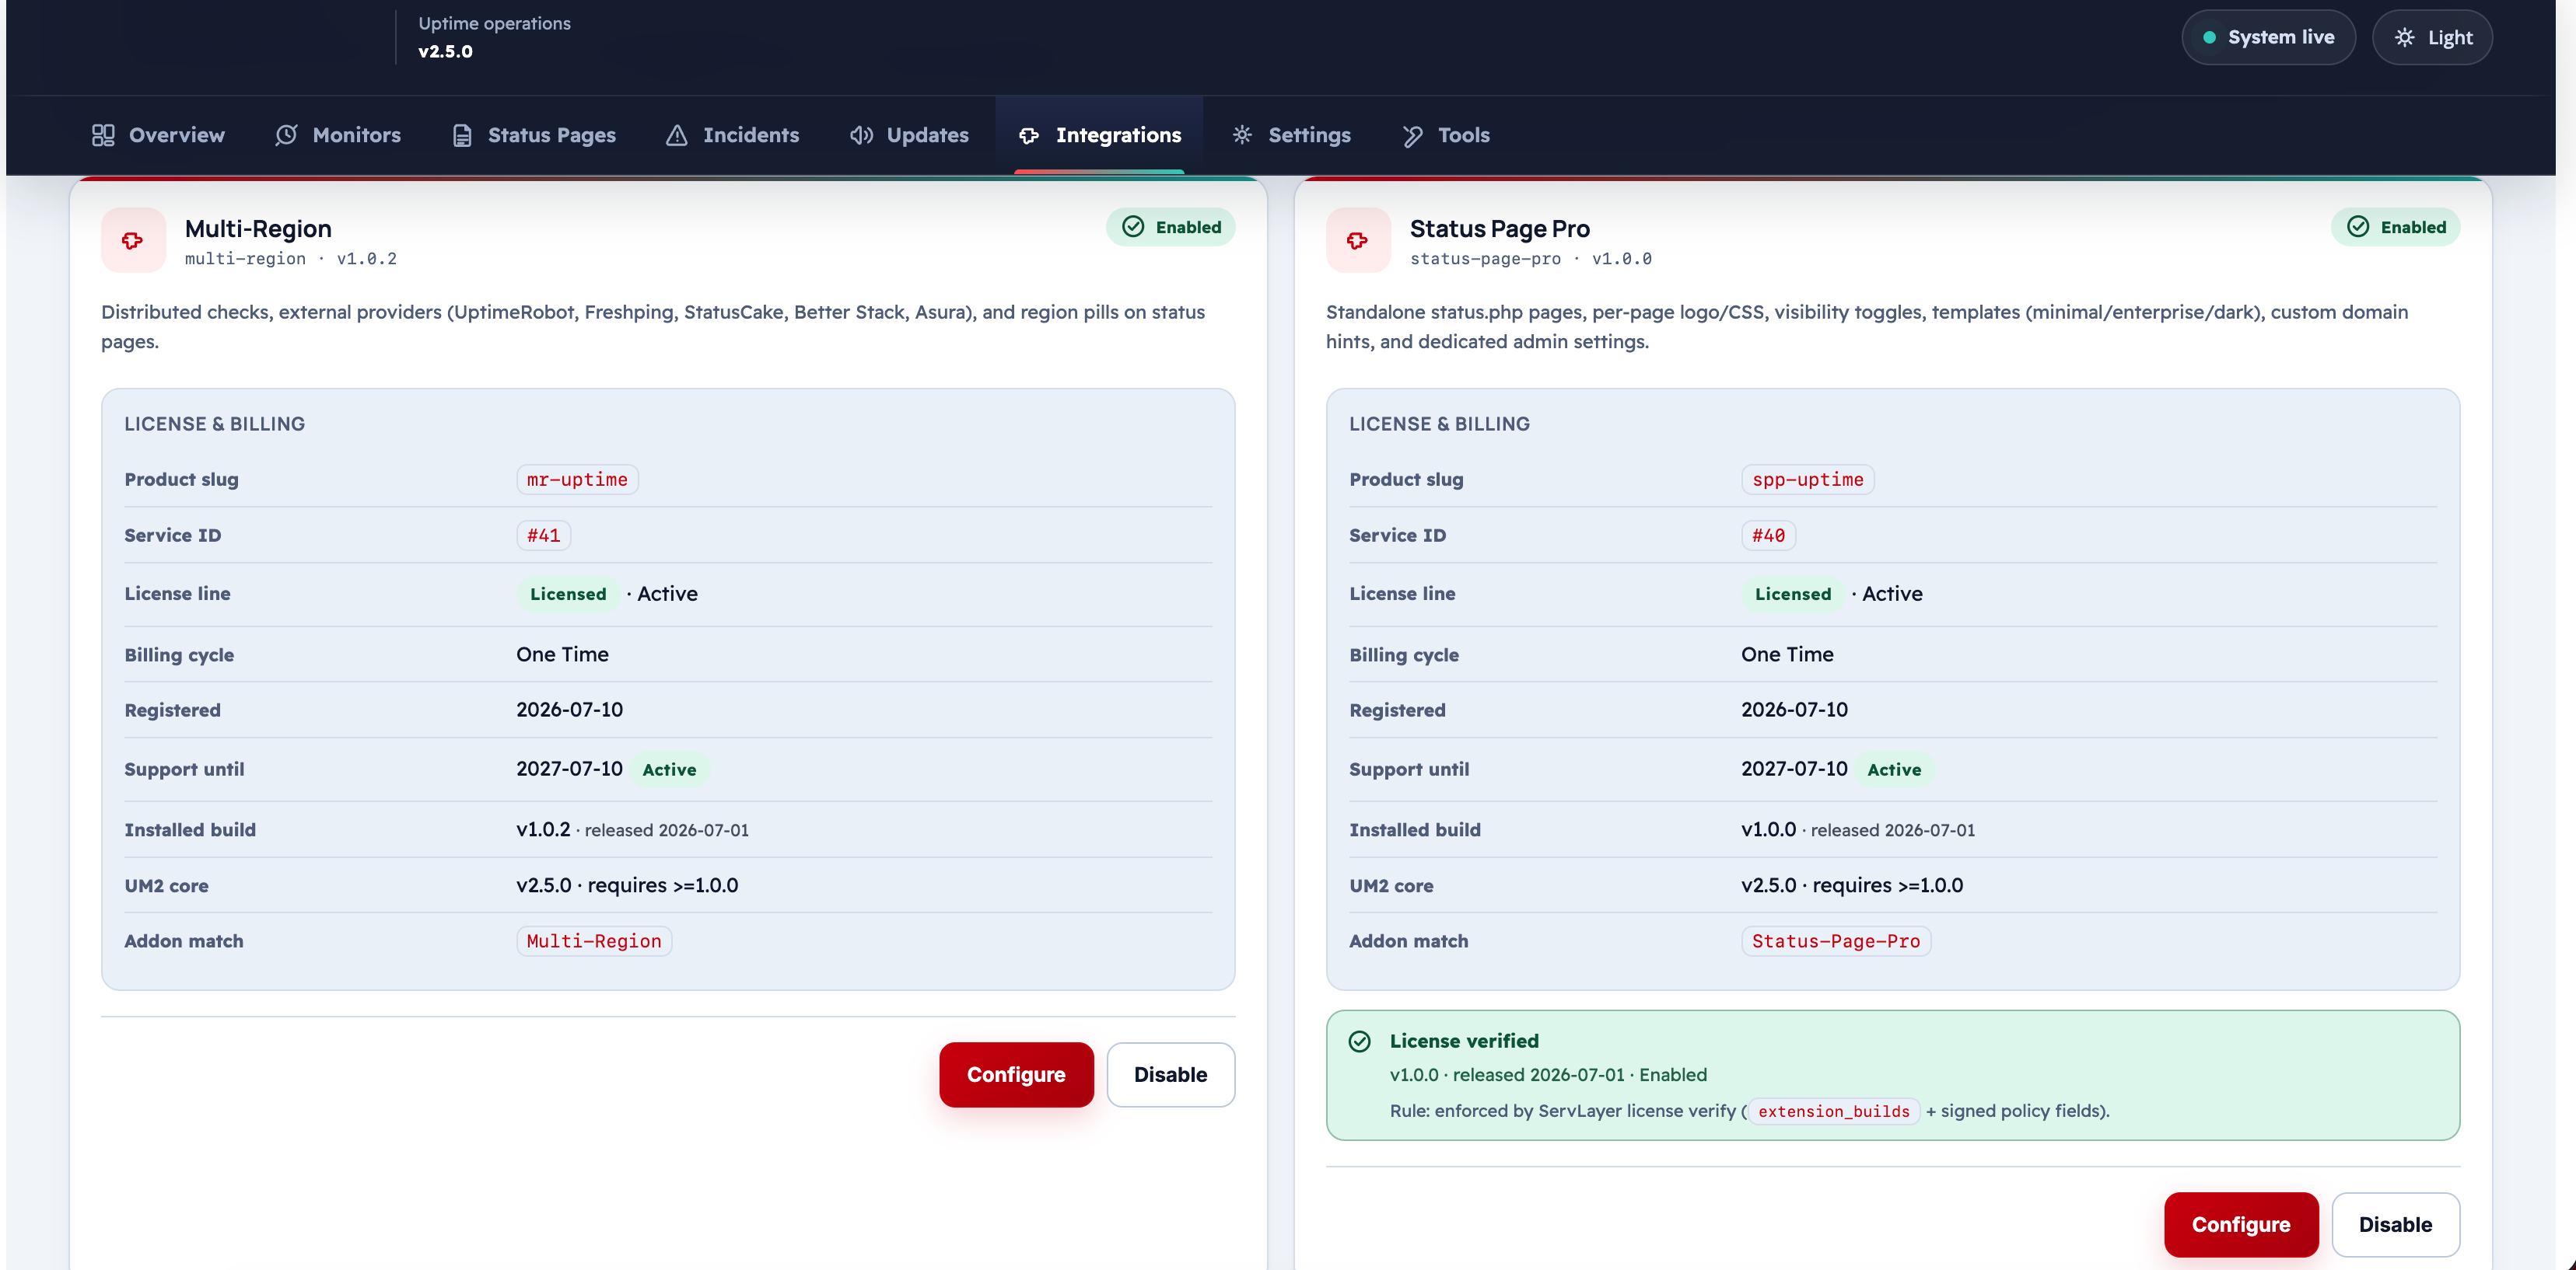Click the Status-Page-Pro addon match tag

tap(1836, 941)
